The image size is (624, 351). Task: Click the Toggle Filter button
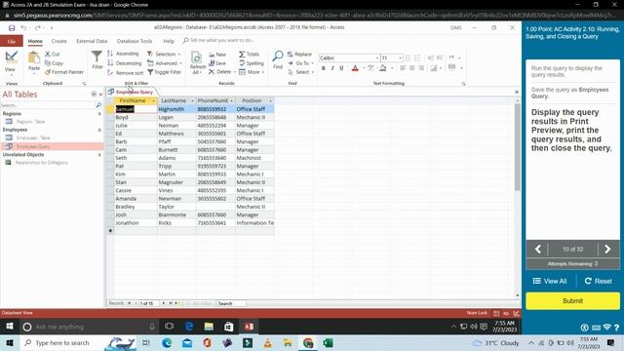pyautogui.click(x=164, y=72)
